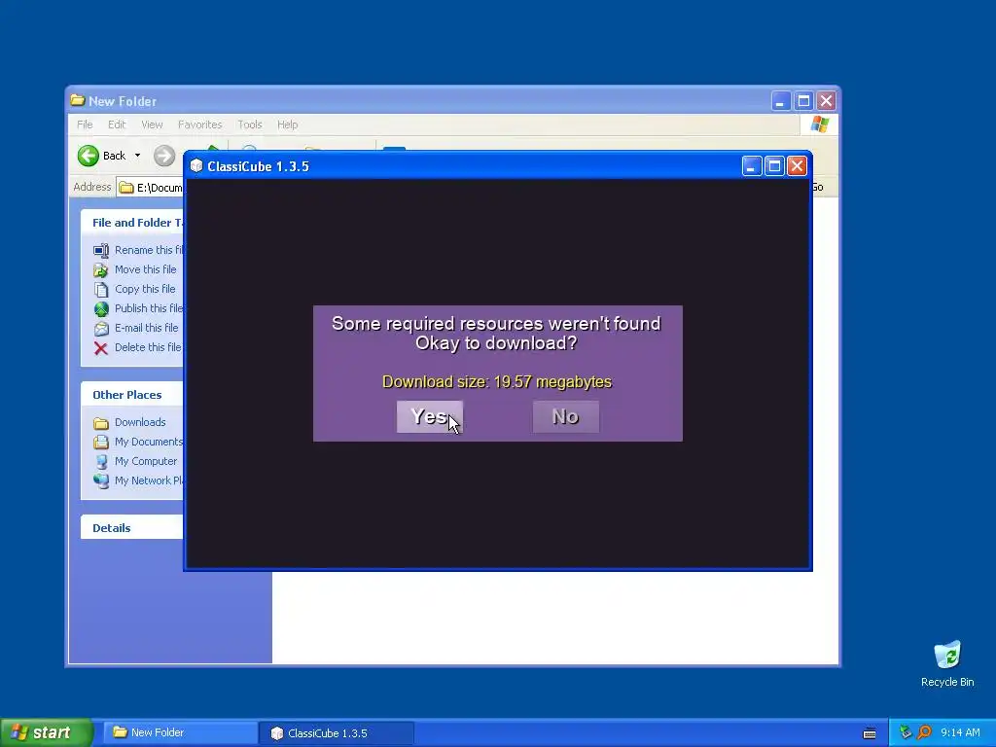This screenshot has height=747, width=996.
Task: Collapse the Other Places panel header
Action: coord(132,395)
